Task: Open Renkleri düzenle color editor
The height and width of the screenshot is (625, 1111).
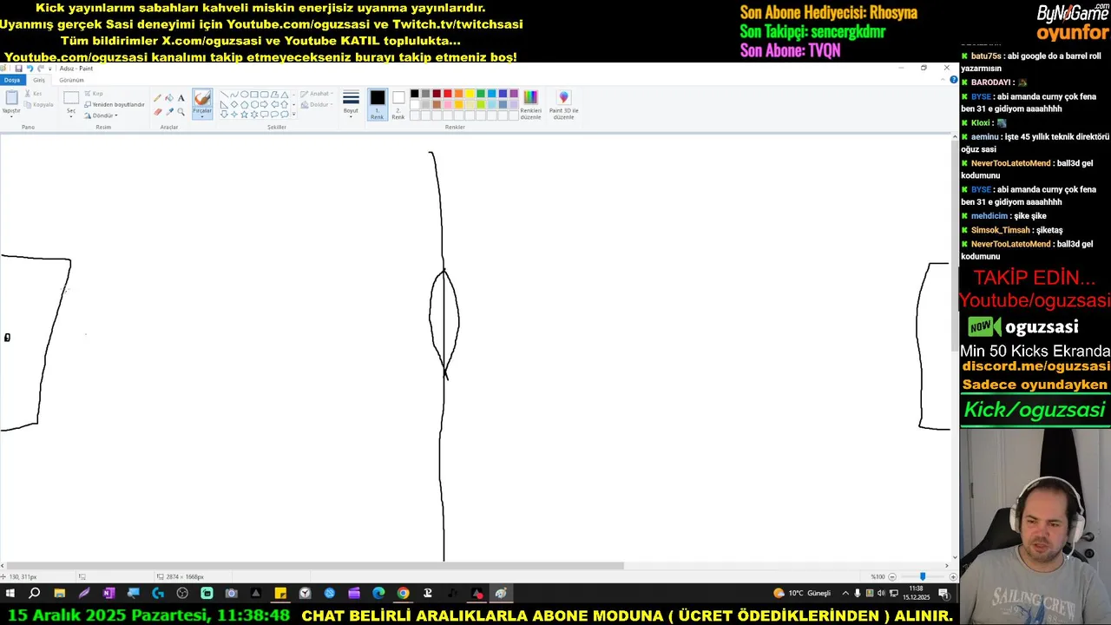Action: (530, 103)
